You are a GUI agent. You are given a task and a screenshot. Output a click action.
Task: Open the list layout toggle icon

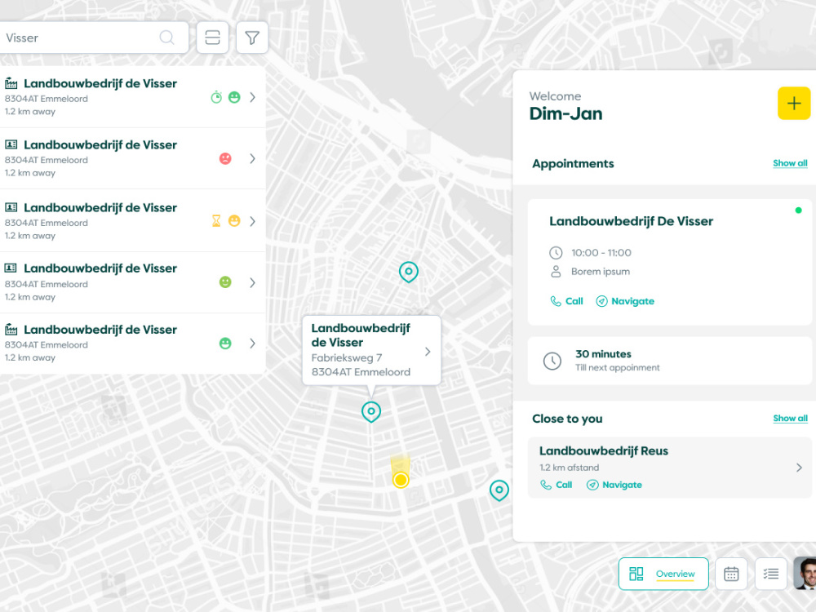(x=212, y=38)
